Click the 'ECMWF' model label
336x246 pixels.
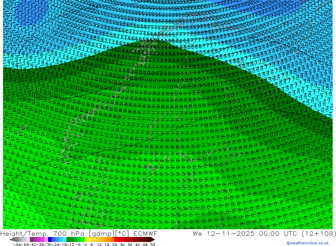(x=145, y=233)
